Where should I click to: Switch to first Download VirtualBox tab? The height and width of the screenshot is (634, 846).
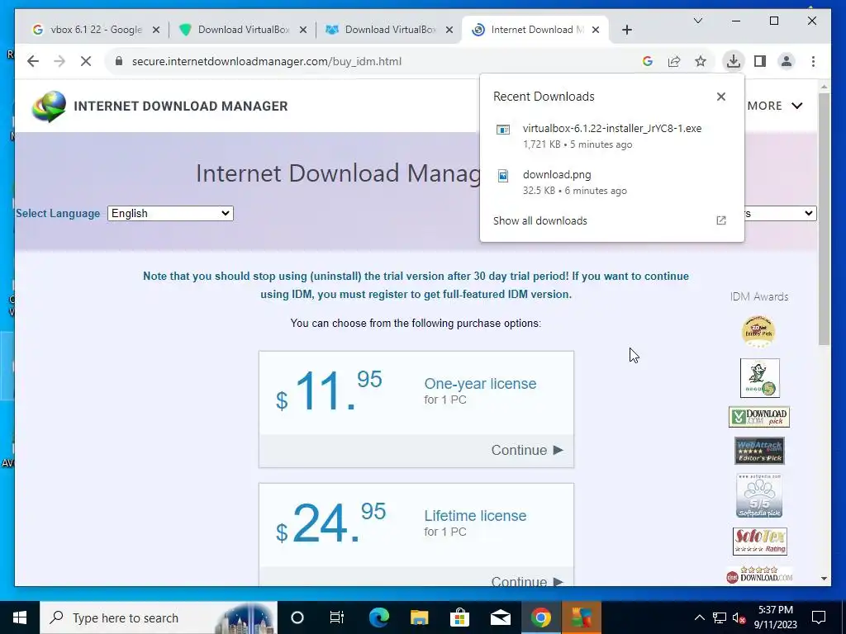[x=243, y=30]
